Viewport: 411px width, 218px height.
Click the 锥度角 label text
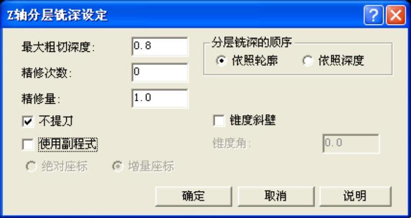(232, 144)
